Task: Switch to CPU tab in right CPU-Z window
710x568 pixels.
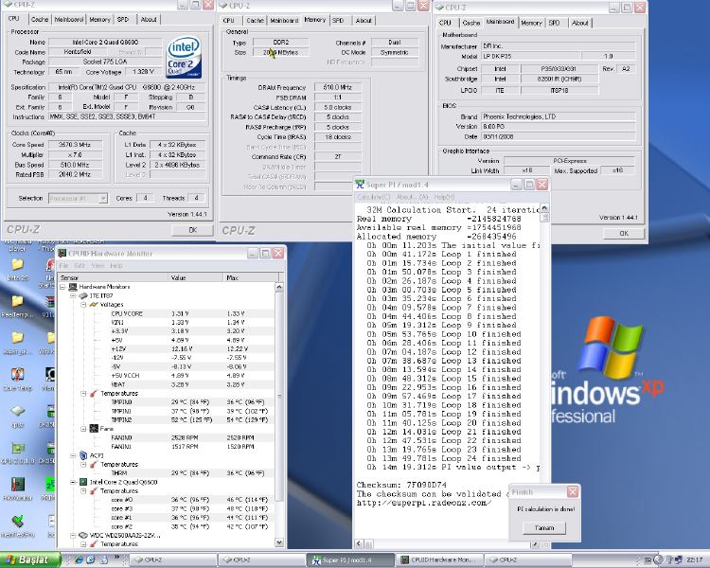Action: coord(445,22)
